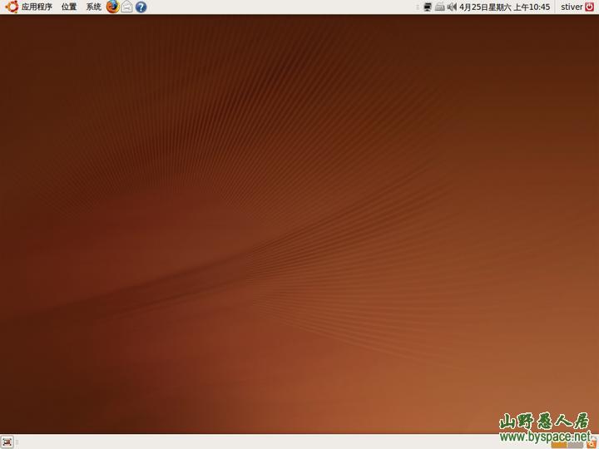Open the stiver user switcher menu
The width and height of the screenshot is (599, 449).
pos(572,7)
